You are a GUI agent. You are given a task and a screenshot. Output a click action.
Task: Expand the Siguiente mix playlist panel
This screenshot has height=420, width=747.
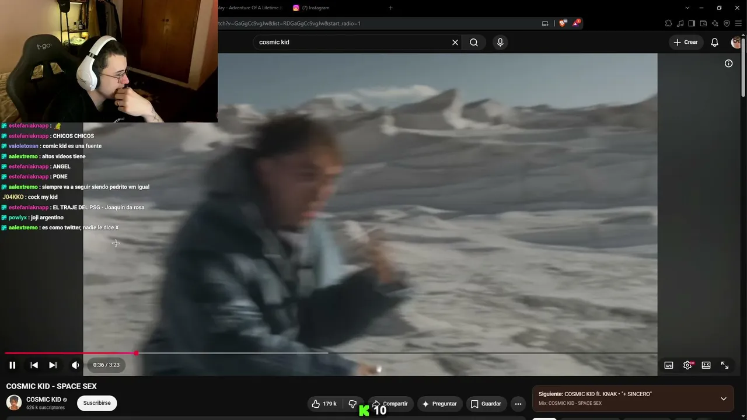coord(723,399)
